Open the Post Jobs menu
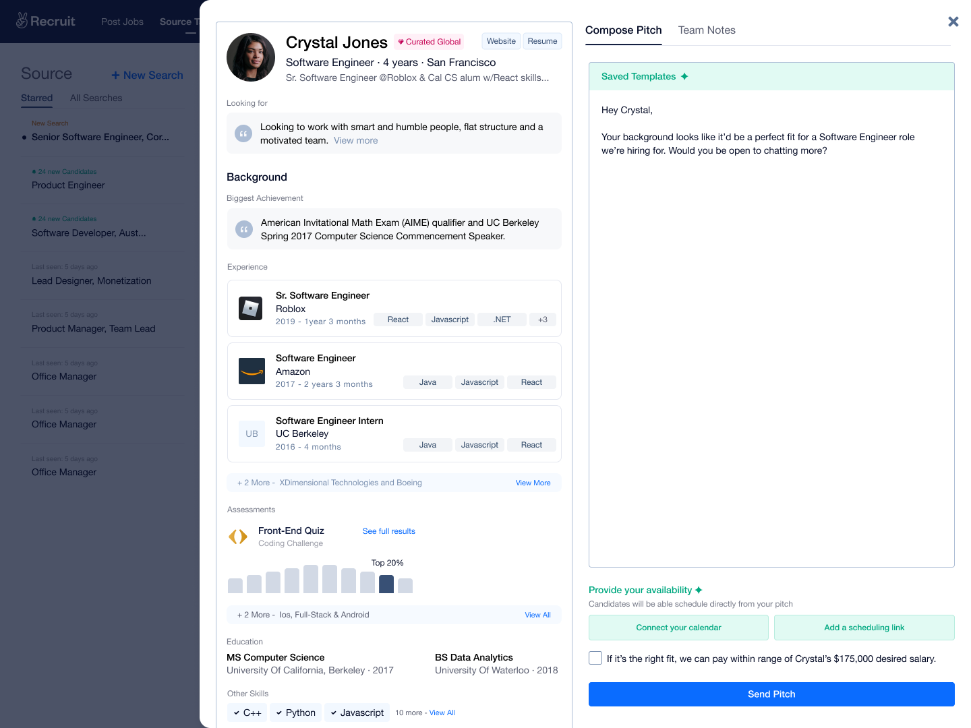Viewport: 971px width, 728px height. 122,21
